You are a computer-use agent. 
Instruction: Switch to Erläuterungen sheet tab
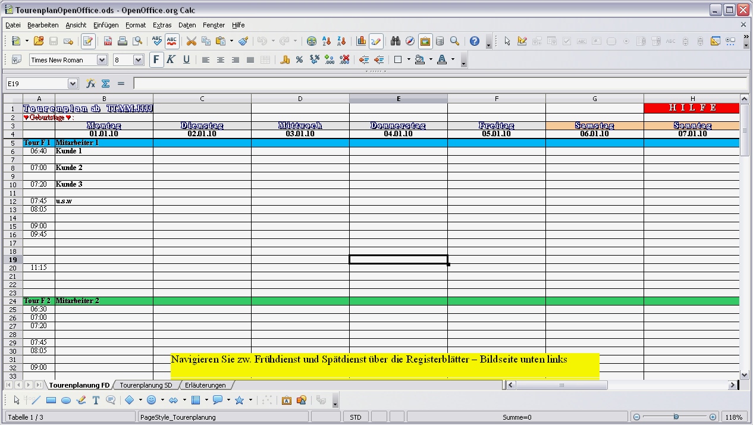click(205, 385)
